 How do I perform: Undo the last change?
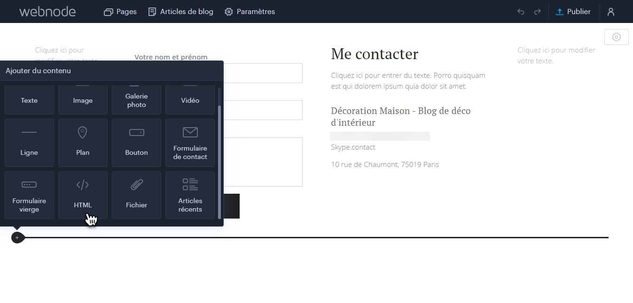(x=521, y=12)
